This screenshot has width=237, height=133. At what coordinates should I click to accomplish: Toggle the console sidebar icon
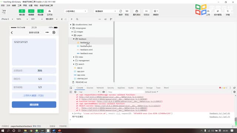tap(71, 92)
